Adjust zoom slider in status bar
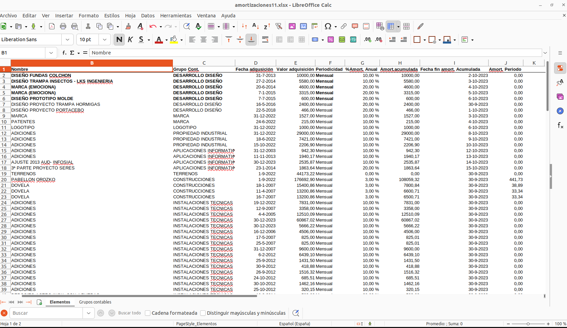 pyautogui.click(x=528, y=324)
